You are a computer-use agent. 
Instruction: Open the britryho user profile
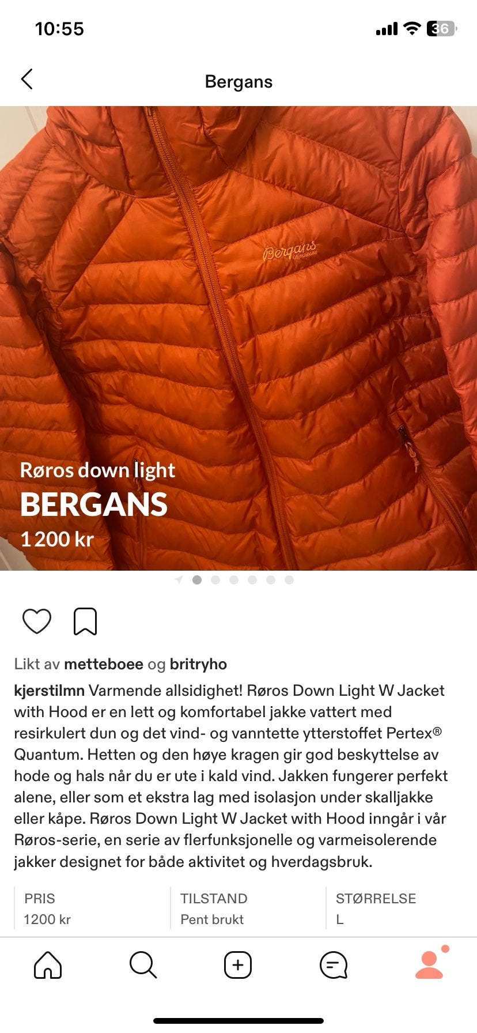[198, 664]
